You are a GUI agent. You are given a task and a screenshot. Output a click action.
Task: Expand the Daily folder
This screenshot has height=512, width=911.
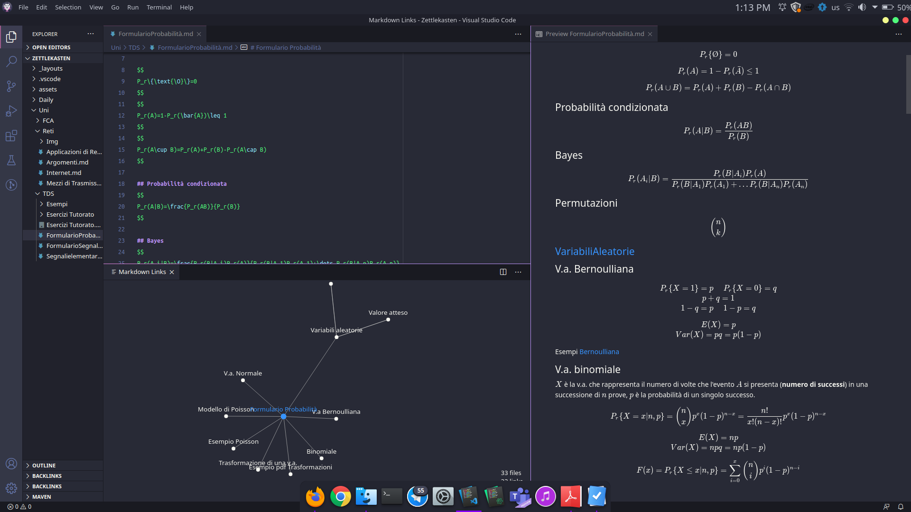pos(46,100)
